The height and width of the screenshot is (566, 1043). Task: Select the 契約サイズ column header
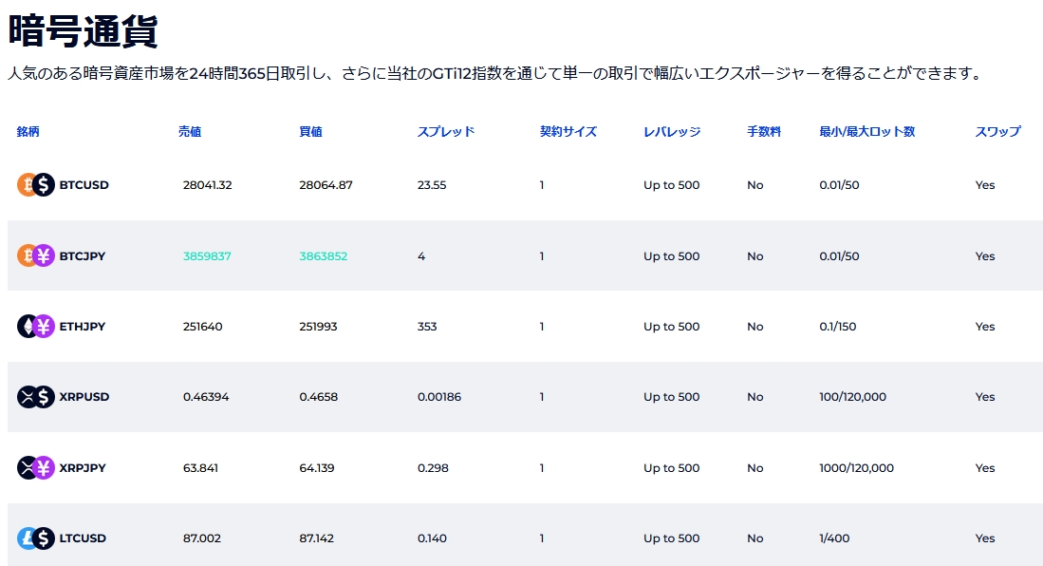pos(568,132)
